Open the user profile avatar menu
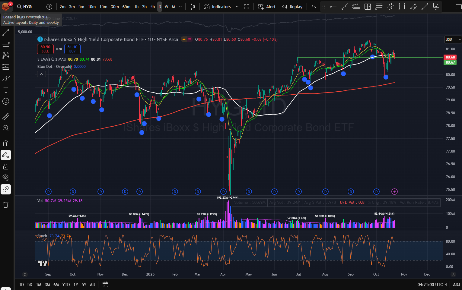This screenshot has height=290, width=462. [x=6, y=6]
